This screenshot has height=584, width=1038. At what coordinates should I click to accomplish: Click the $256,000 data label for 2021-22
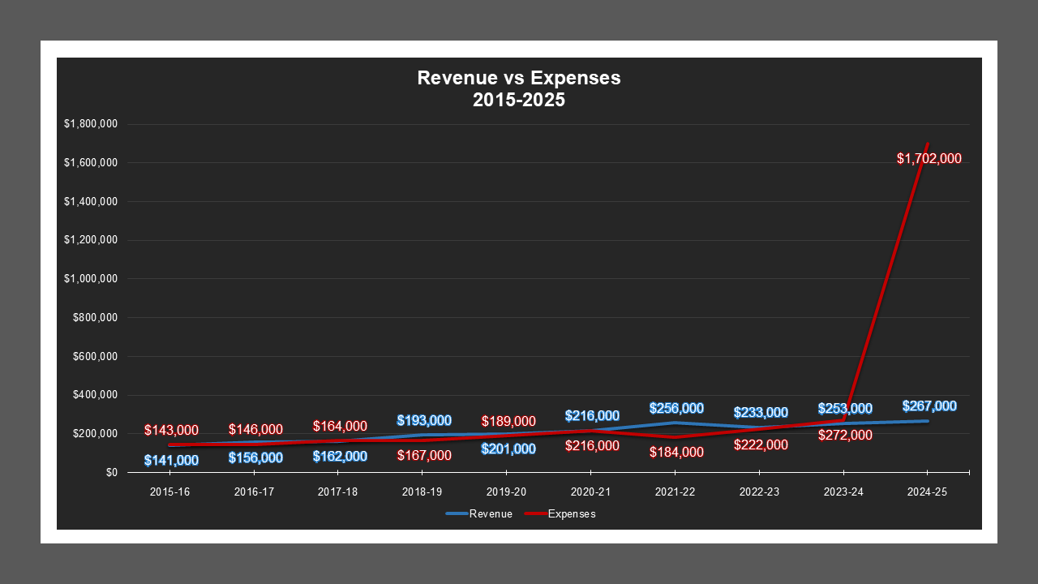(x=675, y=409)
